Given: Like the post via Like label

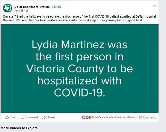Looking at the screenshot, I should tap(13, 117).
